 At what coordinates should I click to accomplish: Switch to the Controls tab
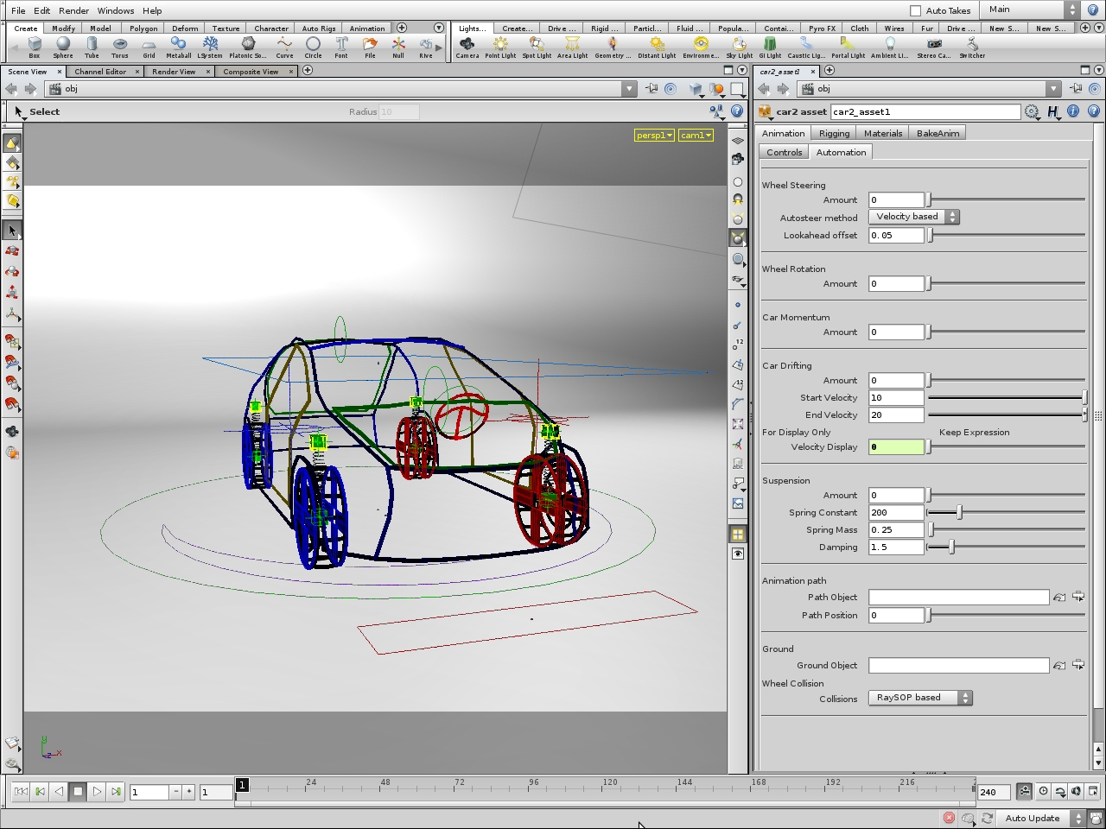pyautogui.click(x=783, y=152)
